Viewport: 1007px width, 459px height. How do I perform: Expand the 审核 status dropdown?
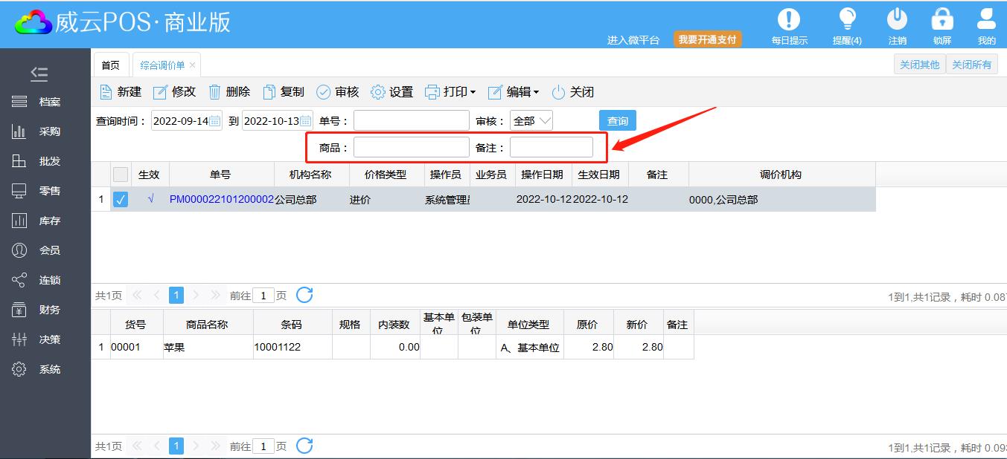click(x=531, y=121)
